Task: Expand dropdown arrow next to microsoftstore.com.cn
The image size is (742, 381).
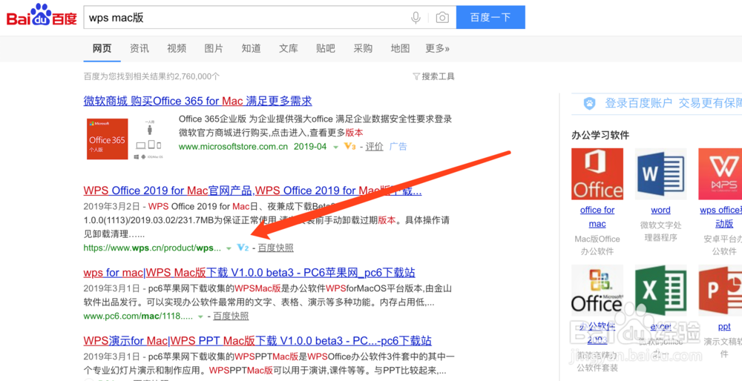Action: coord(335,147)
